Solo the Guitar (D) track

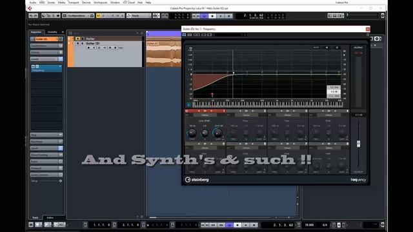tap(83, 43)
